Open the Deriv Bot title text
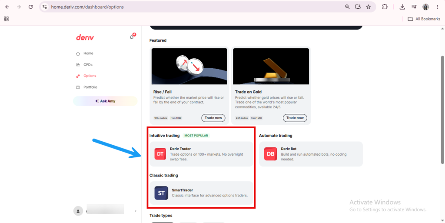This screenshot has height=223, width=445. tap(289, 149)
